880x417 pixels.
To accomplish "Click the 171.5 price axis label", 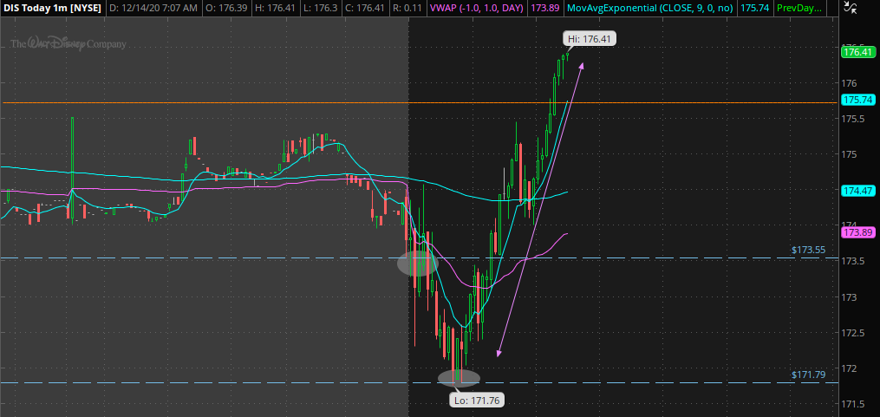I will tap(853, 404).
